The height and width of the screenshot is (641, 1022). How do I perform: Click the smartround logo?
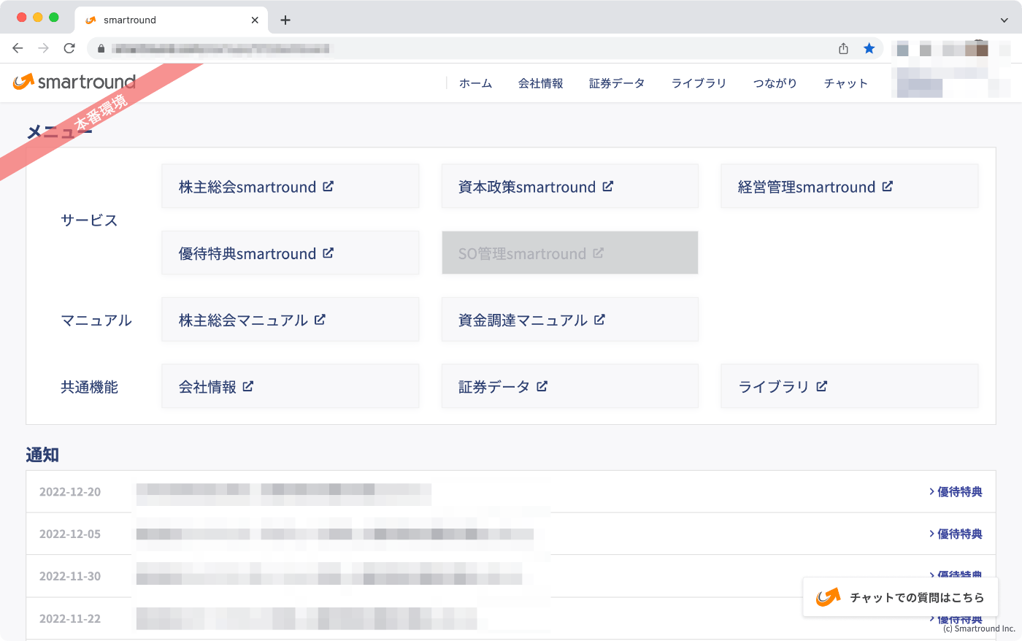74,82
